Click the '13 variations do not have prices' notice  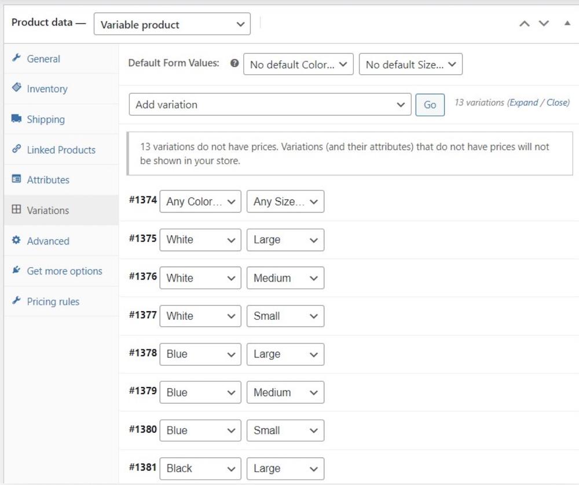pyautogui.click(x=350, y=154)
